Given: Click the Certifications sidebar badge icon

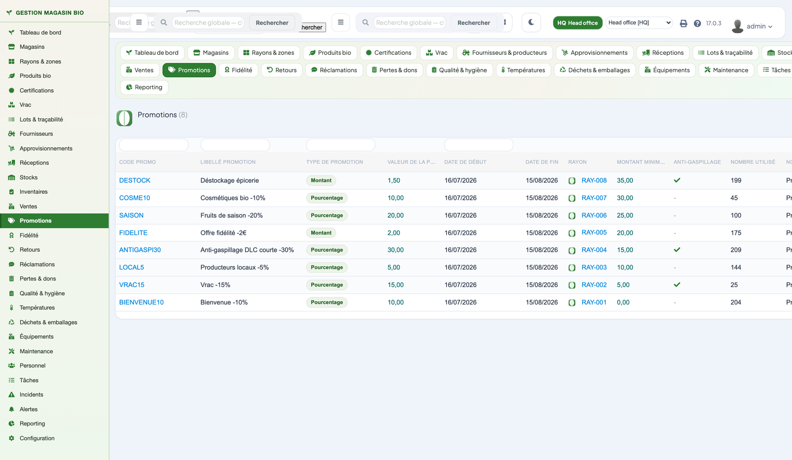Looking at the screenshot, I should (12, 90).
